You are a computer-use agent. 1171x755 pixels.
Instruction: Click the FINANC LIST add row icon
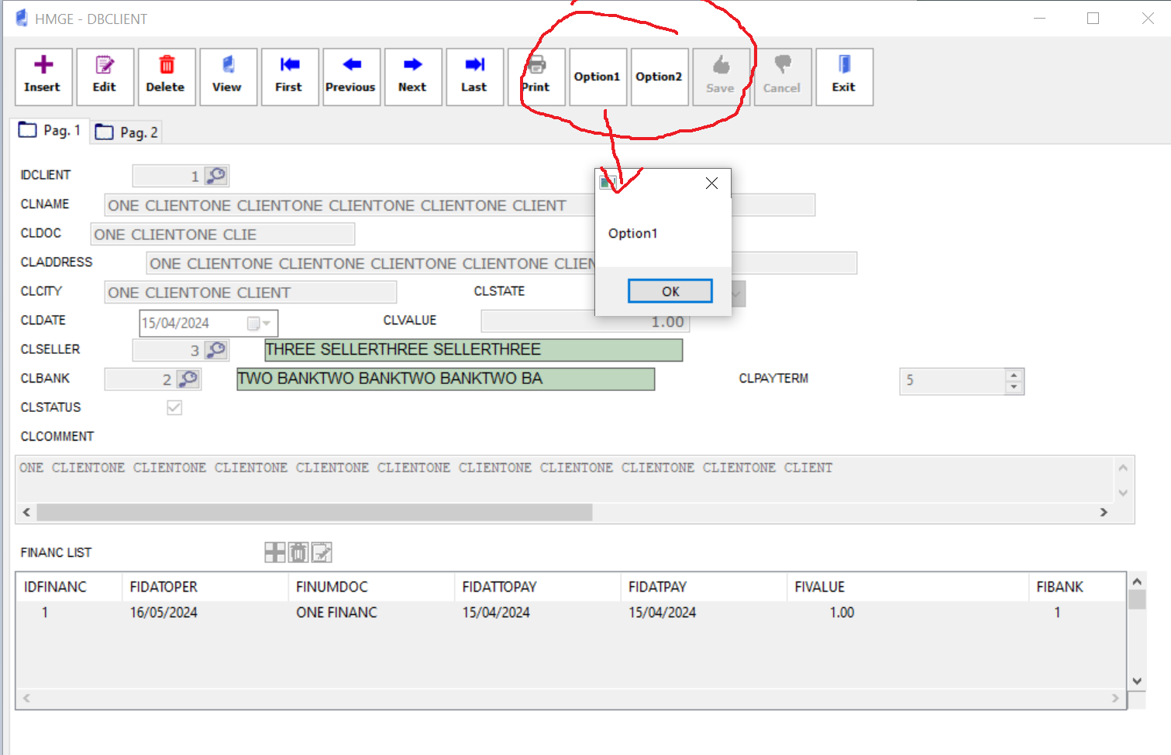(x=274, y=552)
